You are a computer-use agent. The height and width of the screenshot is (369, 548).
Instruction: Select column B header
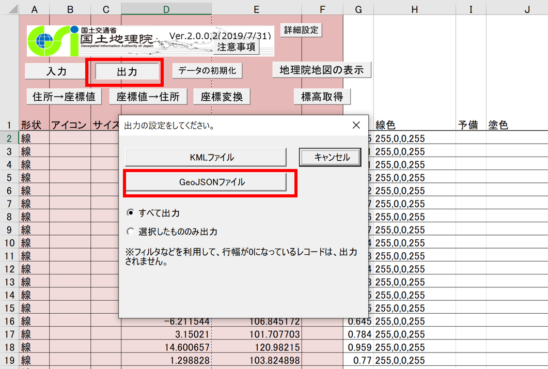70,9
